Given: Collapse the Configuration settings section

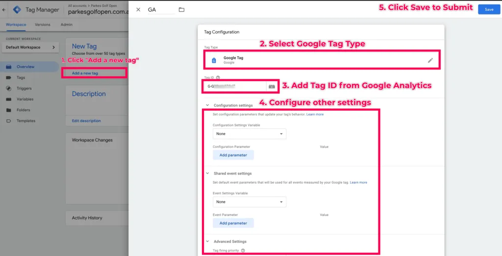Looking at the screenshot, I should coord(207,105).
